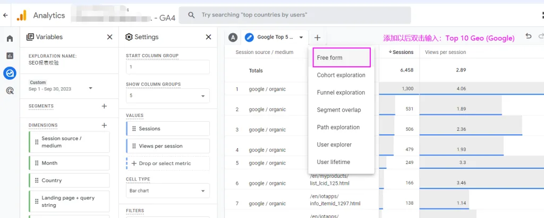Add a new segment with plus icon
Screen dimensions: 544x218
[x=104, y=106]
